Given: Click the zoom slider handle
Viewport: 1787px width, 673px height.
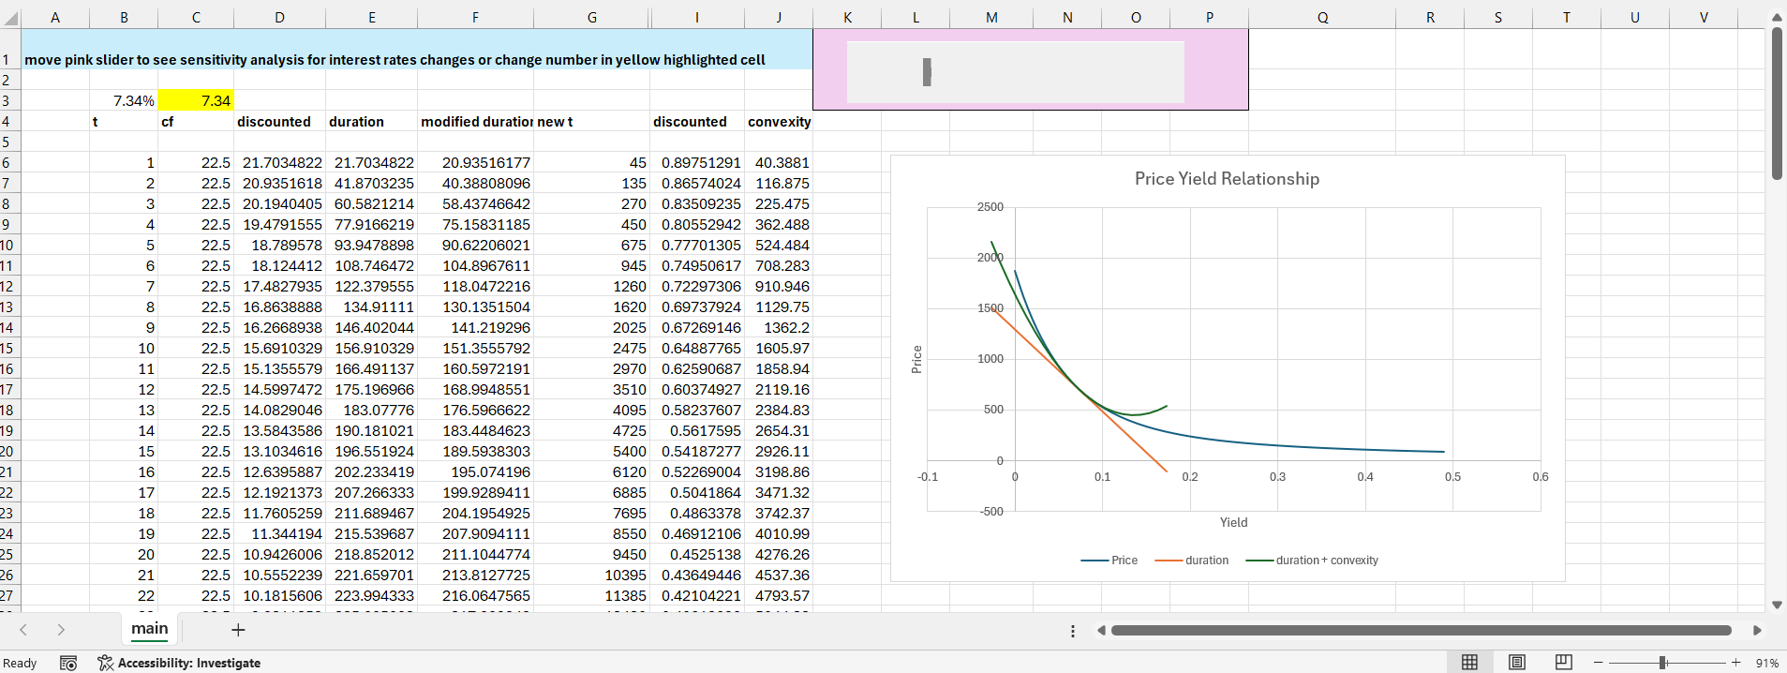Looking at the screenshot, I should pyautogui.click(x=1662, y=663).
